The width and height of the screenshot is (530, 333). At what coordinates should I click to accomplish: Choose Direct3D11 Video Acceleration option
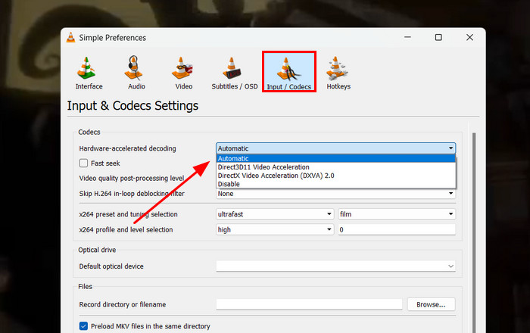tap(336, 167)
